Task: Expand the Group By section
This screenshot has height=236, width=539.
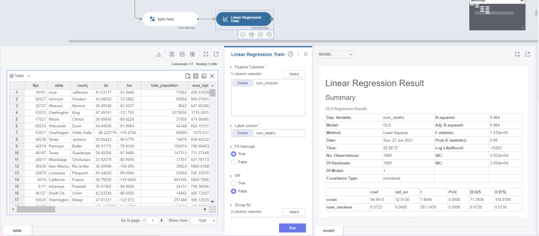Action: point(231,205)
